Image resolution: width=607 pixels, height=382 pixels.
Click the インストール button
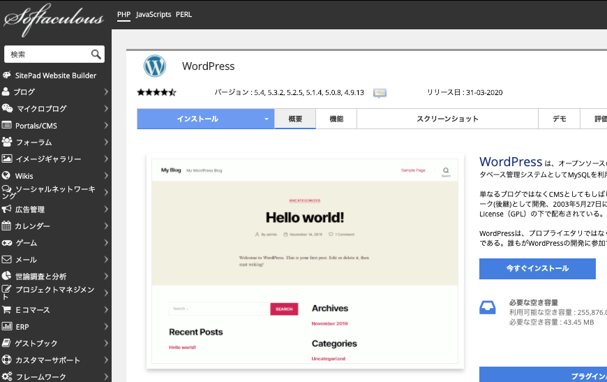pos(206,119)
